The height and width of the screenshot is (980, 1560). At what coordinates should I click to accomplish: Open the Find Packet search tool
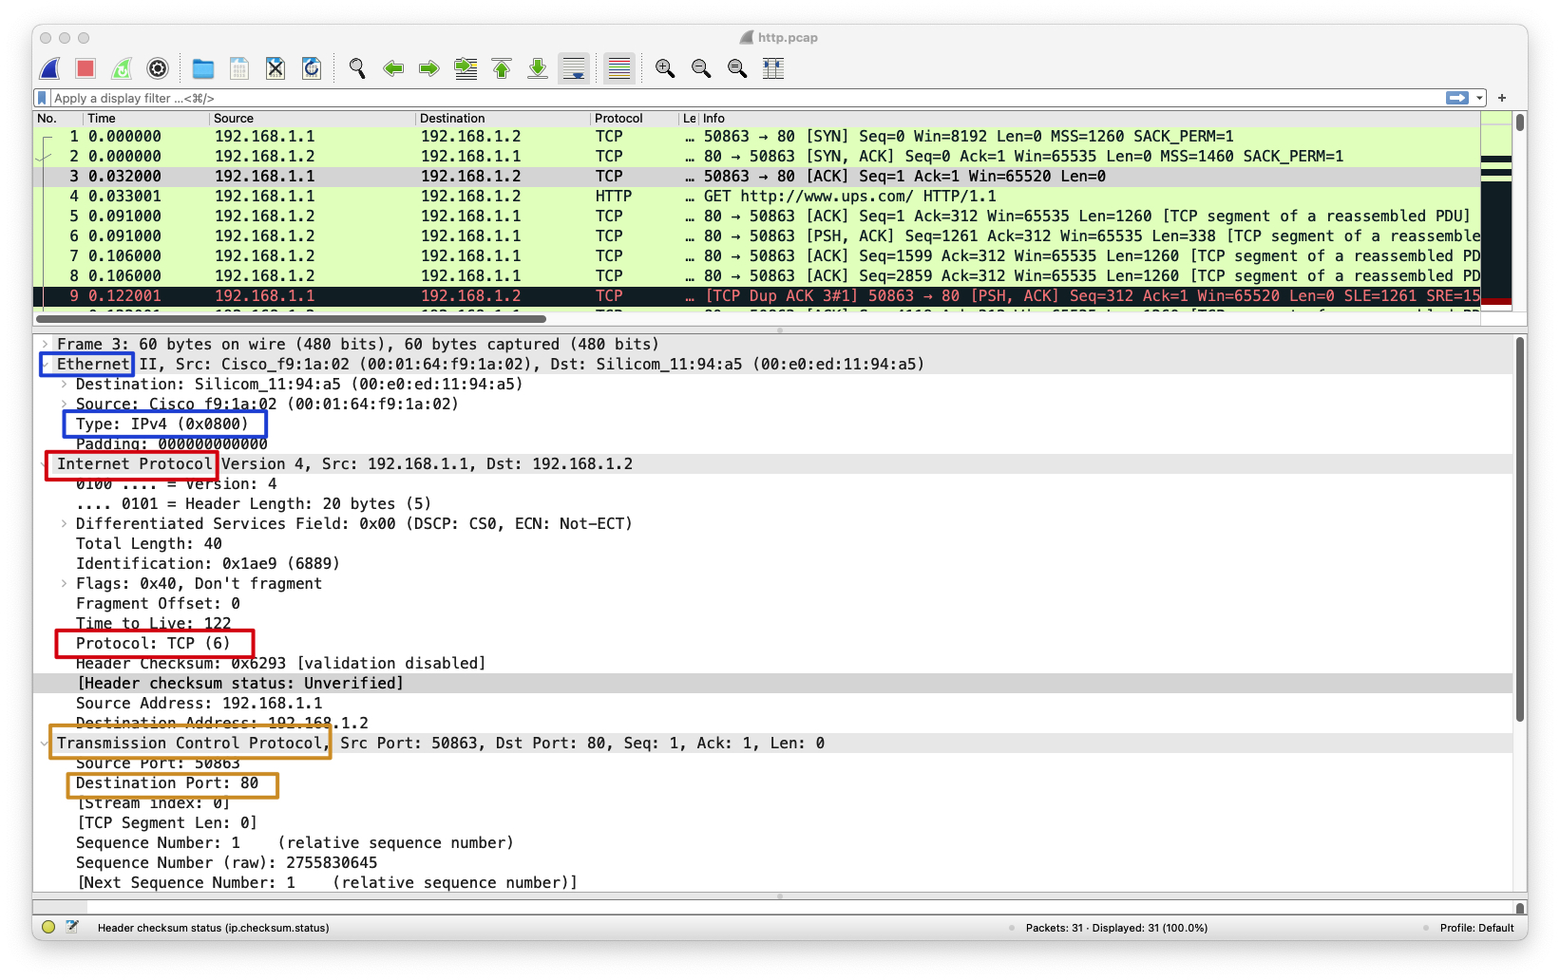[x=357, y=67]
